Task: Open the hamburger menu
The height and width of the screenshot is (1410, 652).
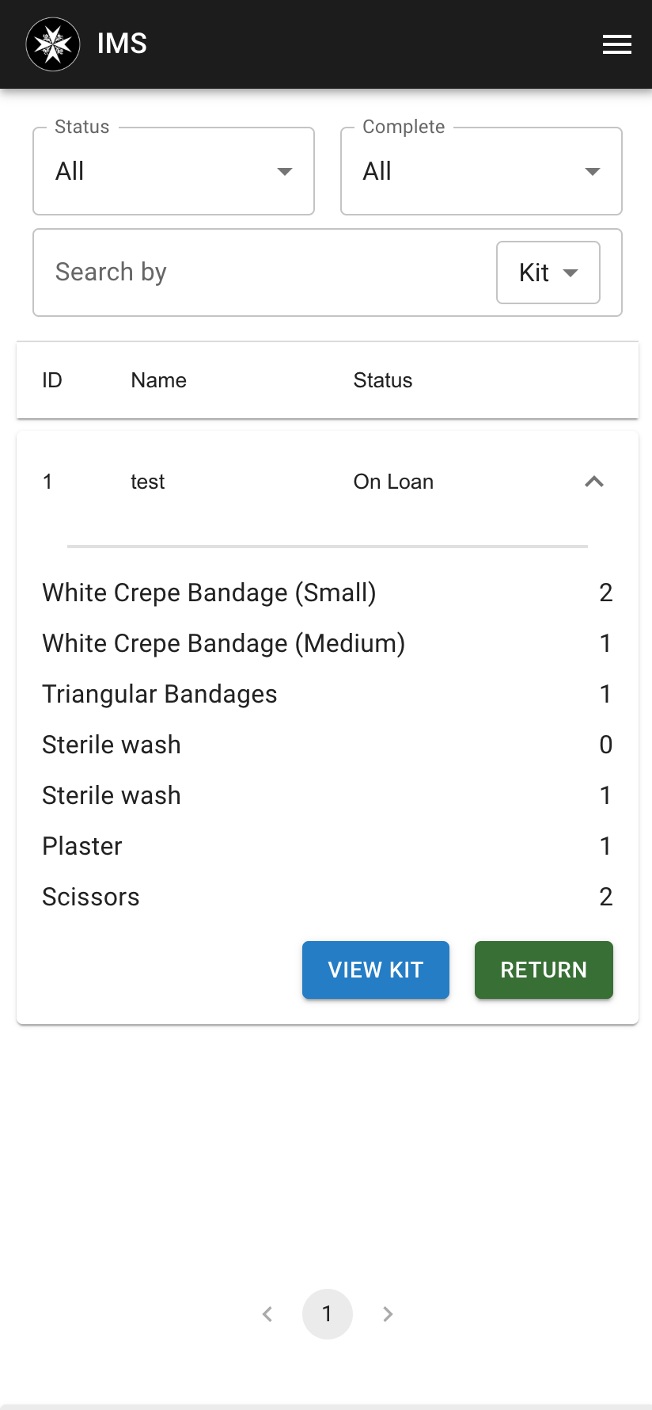Action: click(x=616, y=44)
